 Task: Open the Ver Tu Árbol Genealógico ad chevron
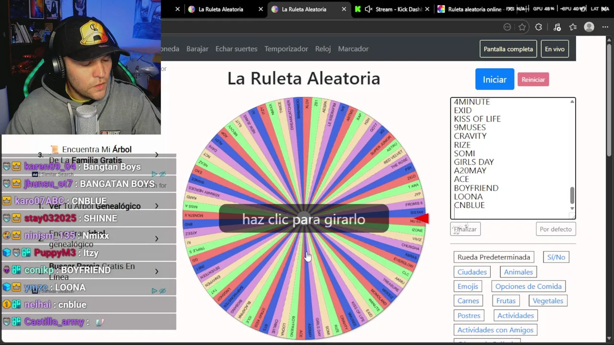[156, 206]
